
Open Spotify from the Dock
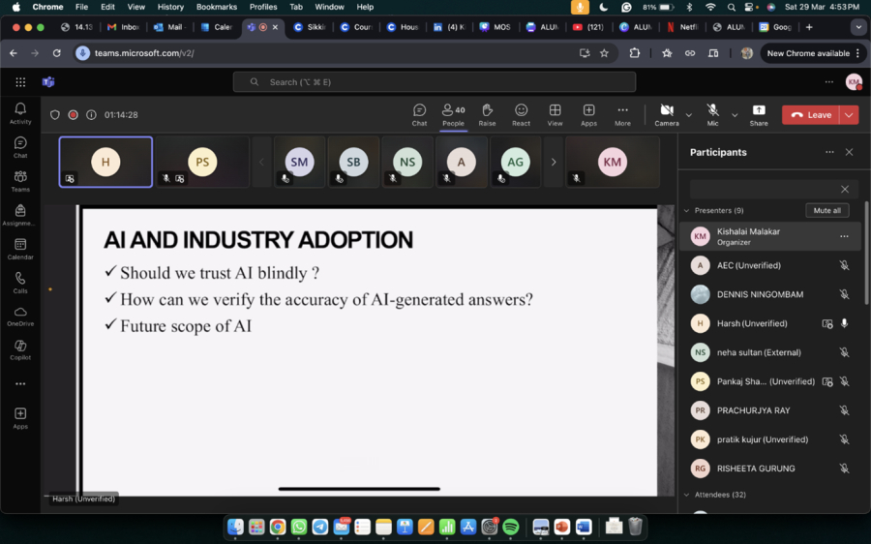510,527
